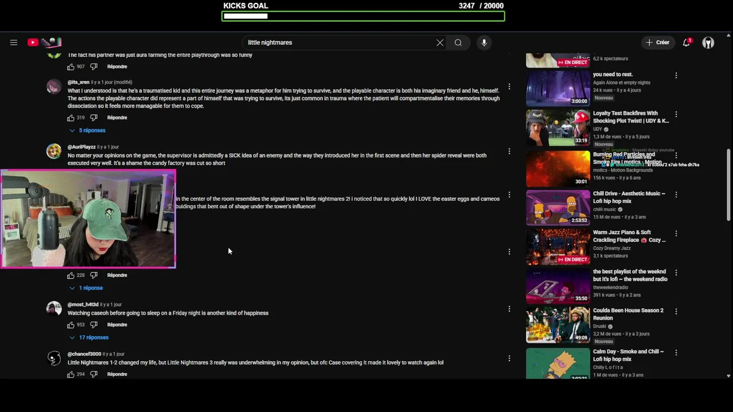
Task: Click the scrollbar down arrow
Action: (728, 376)
